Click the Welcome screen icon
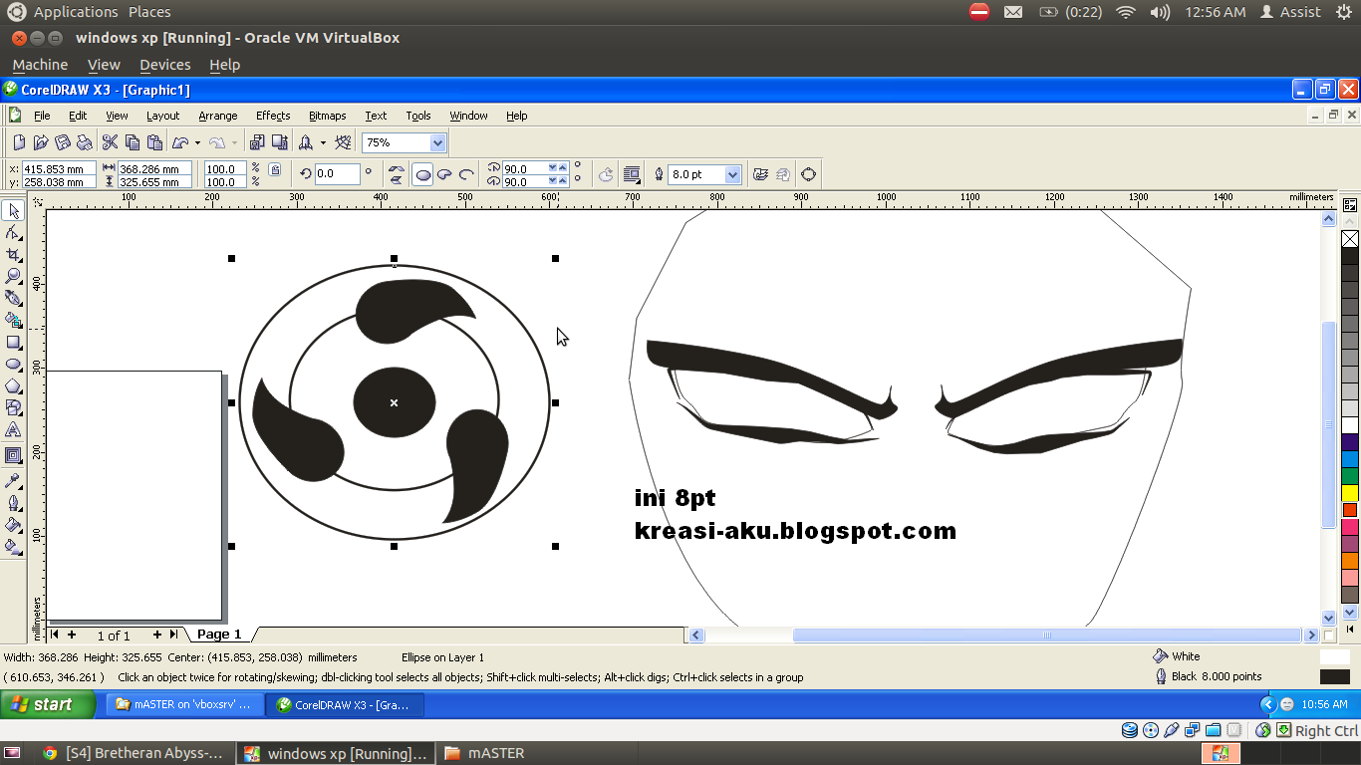 pos(344,142)
